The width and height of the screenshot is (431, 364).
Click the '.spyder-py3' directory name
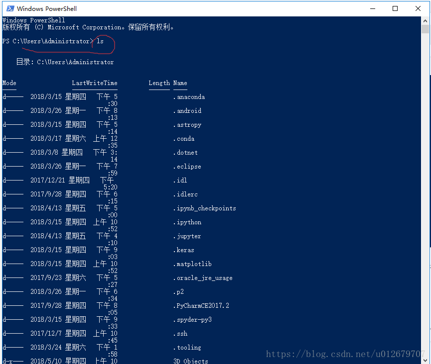[192, 320]
